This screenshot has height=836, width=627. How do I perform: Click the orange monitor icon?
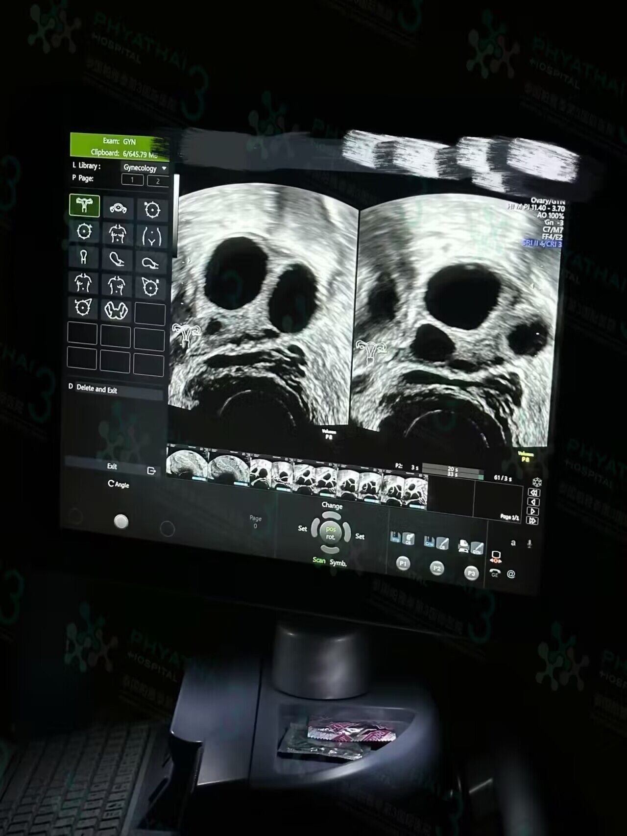(x=496, y=556)
